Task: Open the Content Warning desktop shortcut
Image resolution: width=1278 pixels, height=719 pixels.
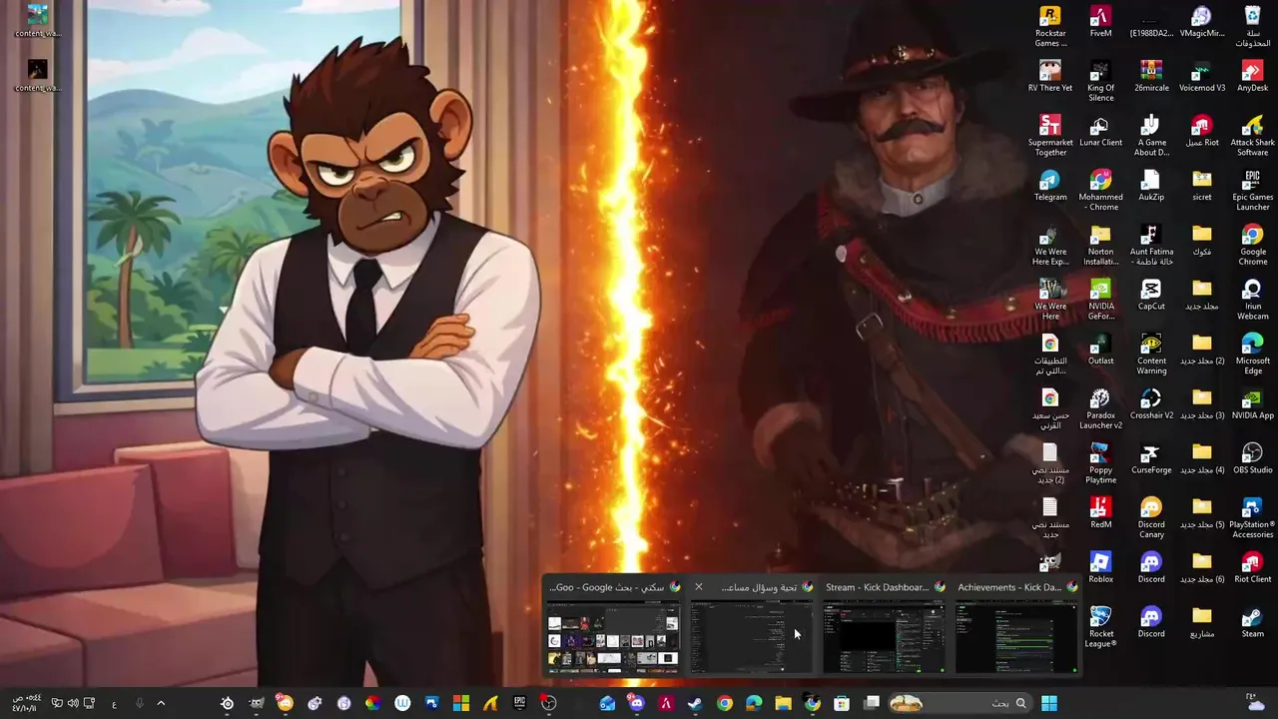Action: coord(1151,355)
